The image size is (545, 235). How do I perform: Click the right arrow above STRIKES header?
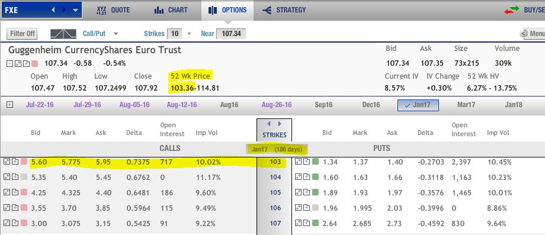click(280, 124)
